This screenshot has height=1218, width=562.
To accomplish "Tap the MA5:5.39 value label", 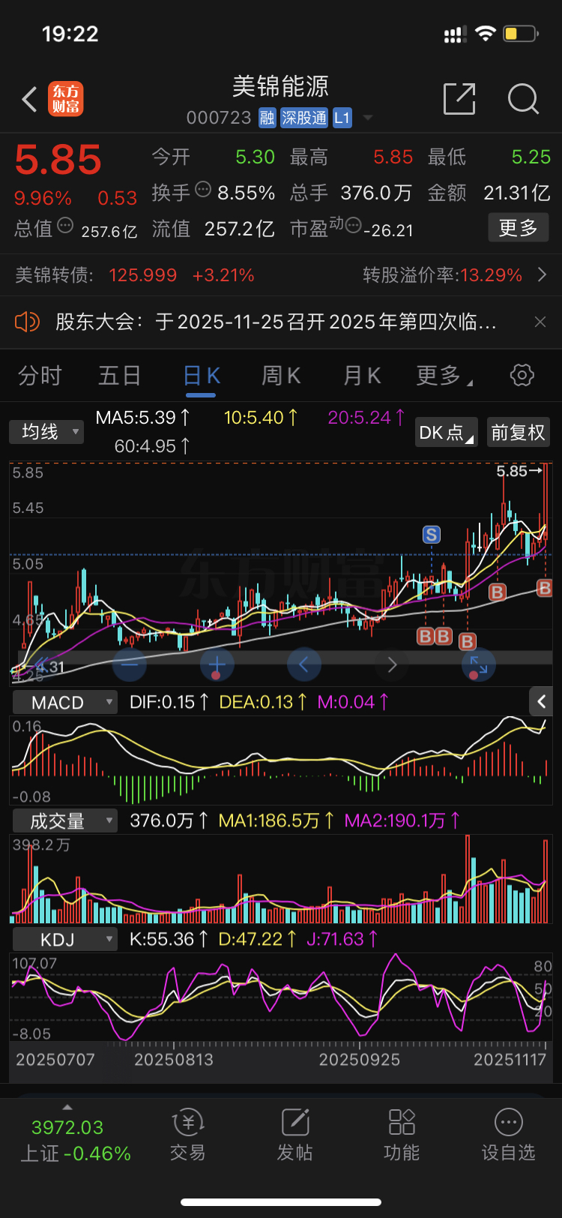I will [x=143, y=417].
